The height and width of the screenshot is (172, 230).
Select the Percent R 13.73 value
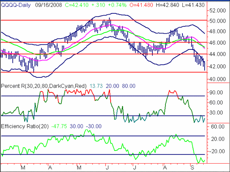click(96, 86)
